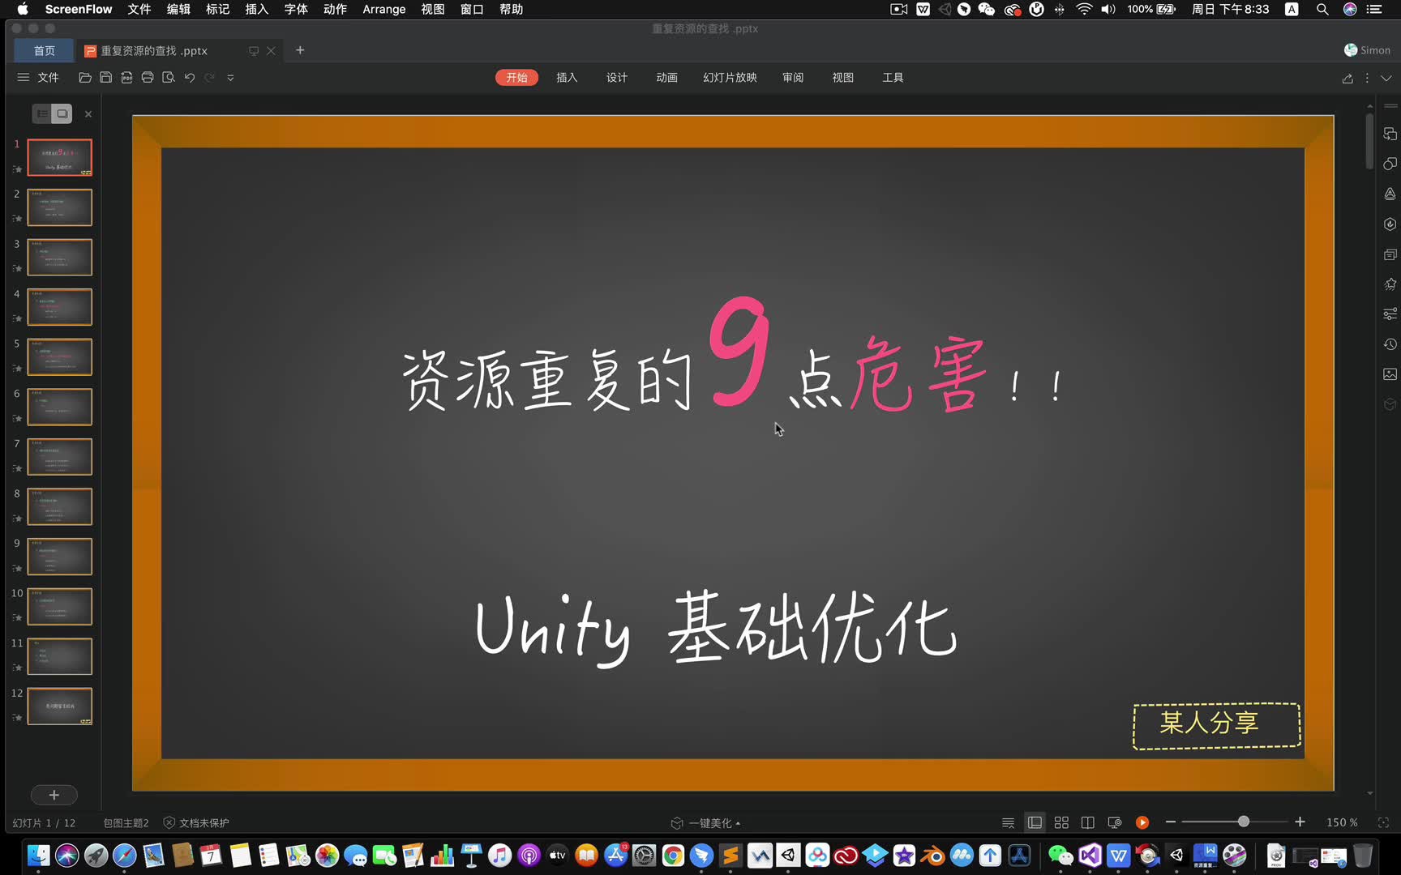
Task: Switch slide panel to thumbnail view
Action: [62, 114]
